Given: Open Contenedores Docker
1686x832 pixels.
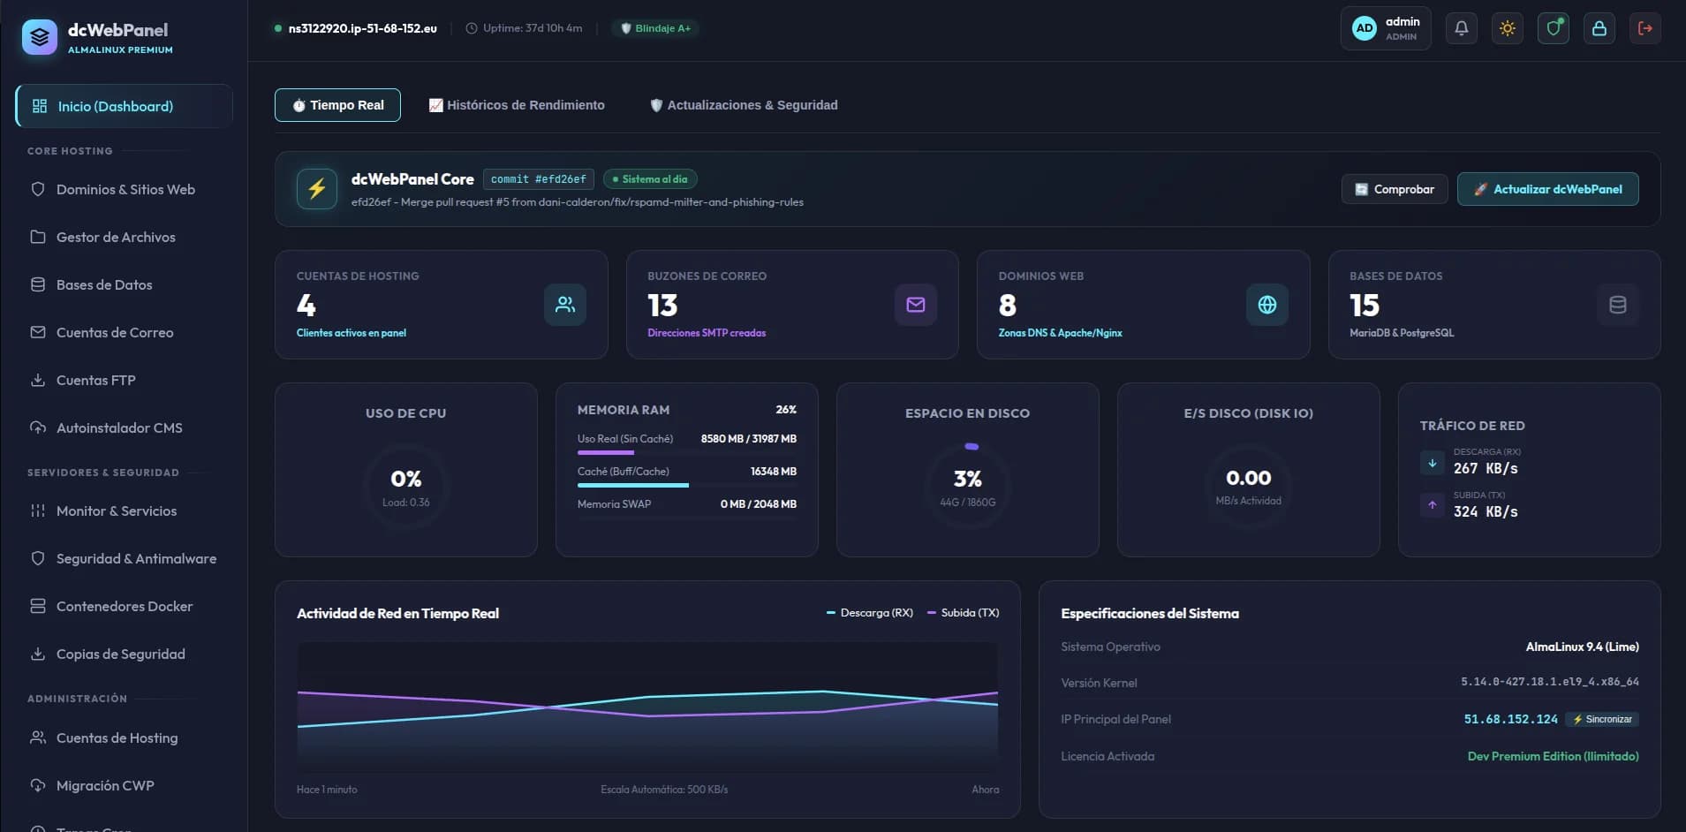Looking at the screenshot, I should 125,606.
